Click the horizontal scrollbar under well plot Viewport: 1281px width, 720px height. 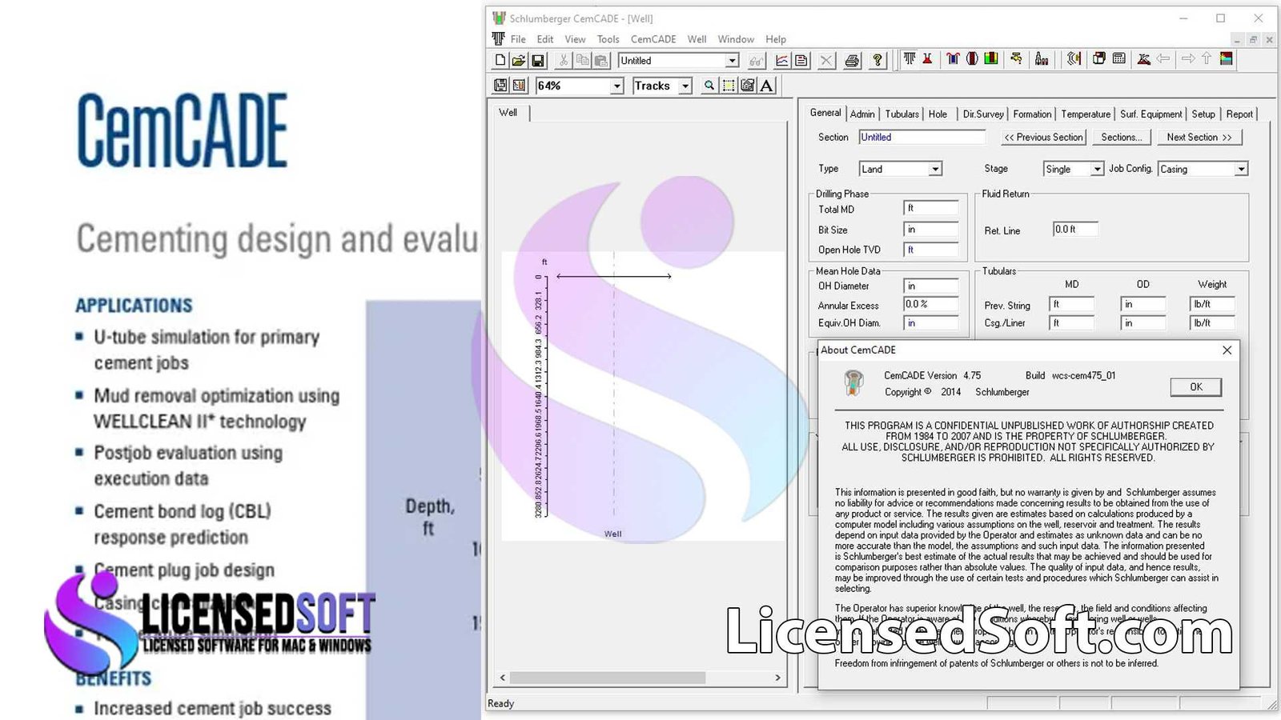click(608, 678)
